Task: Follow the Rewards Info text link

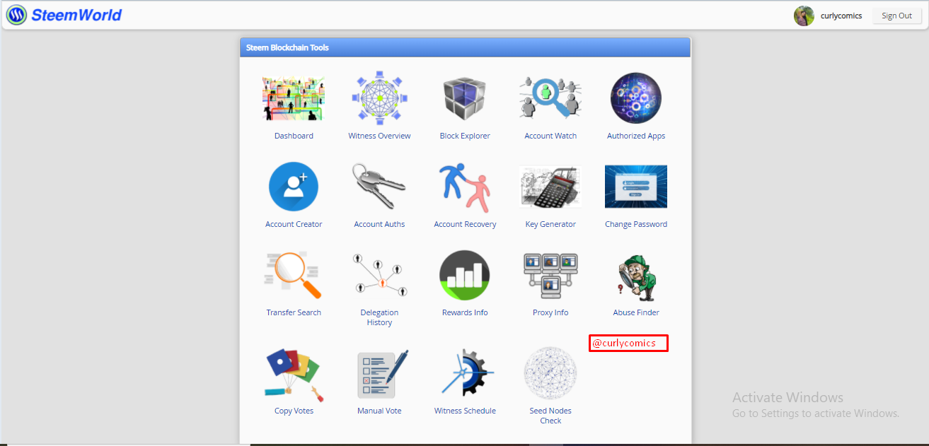Action: (465, 312)
